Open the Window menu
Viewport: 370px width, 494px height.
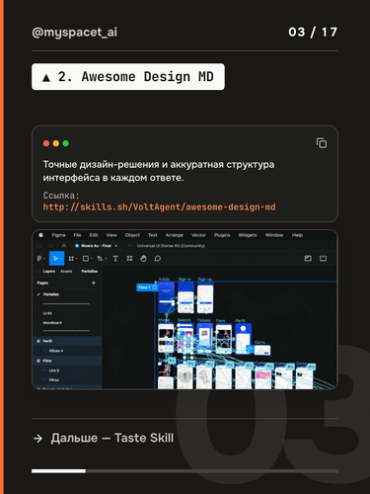tap(274, 235)
